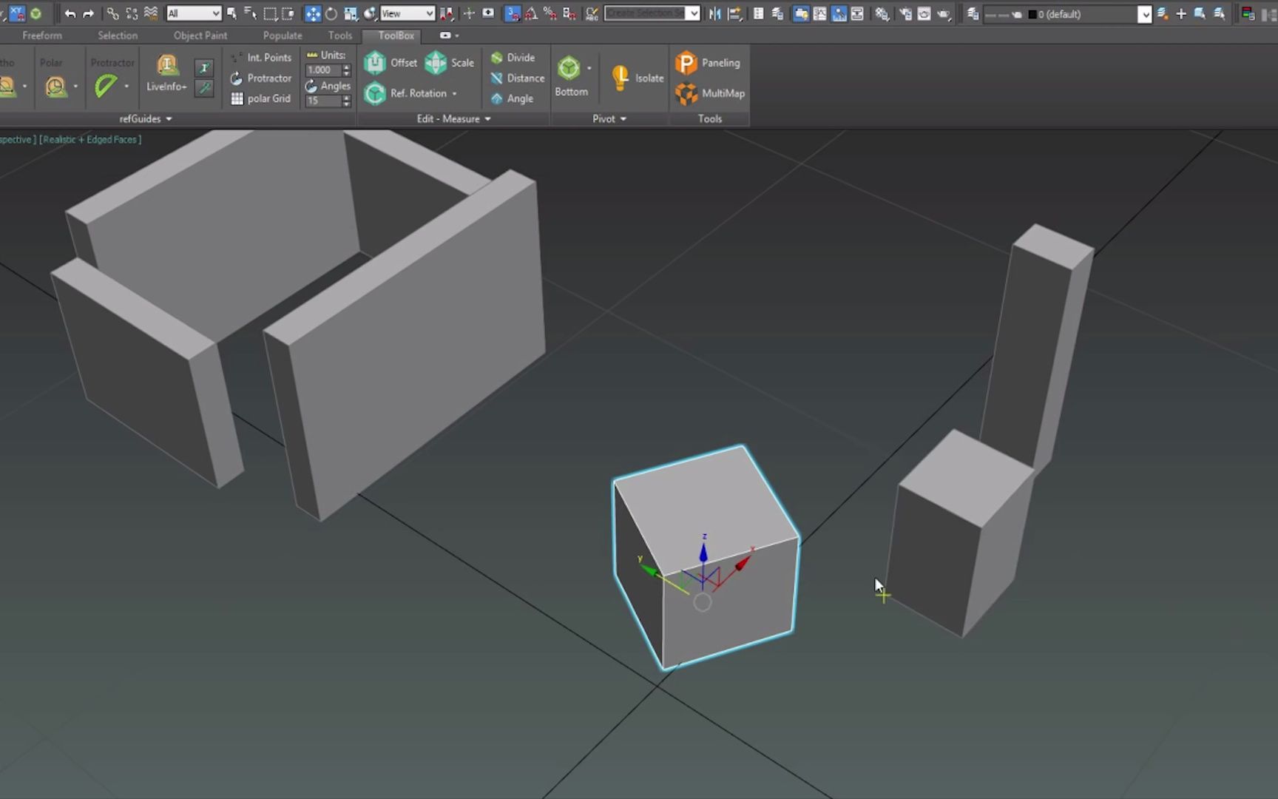Viewport: 1278px width, 799px height.
Task: Open the View reference coordinate system dropdown
Action: (407, 13)
